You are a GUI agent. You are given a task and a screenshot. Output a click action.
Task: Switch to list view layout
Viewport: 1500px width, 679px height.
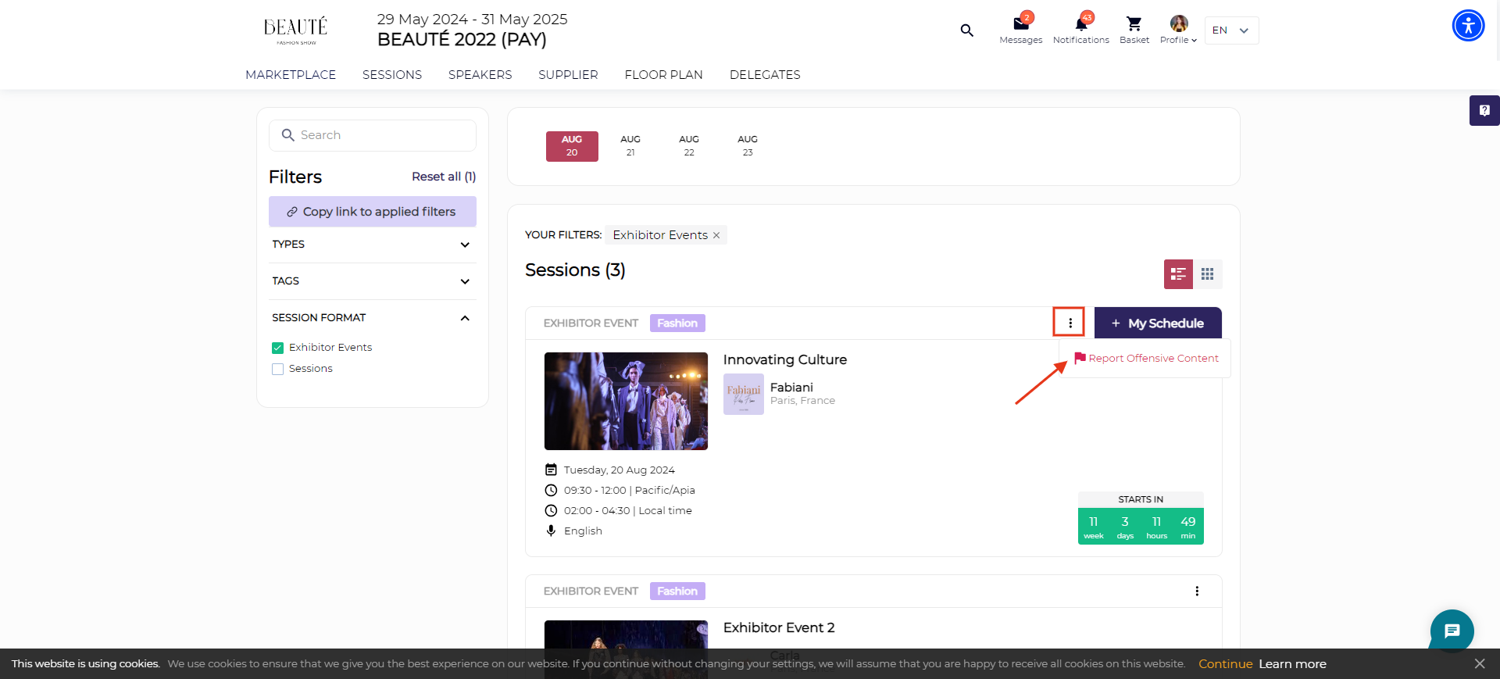1178,274
